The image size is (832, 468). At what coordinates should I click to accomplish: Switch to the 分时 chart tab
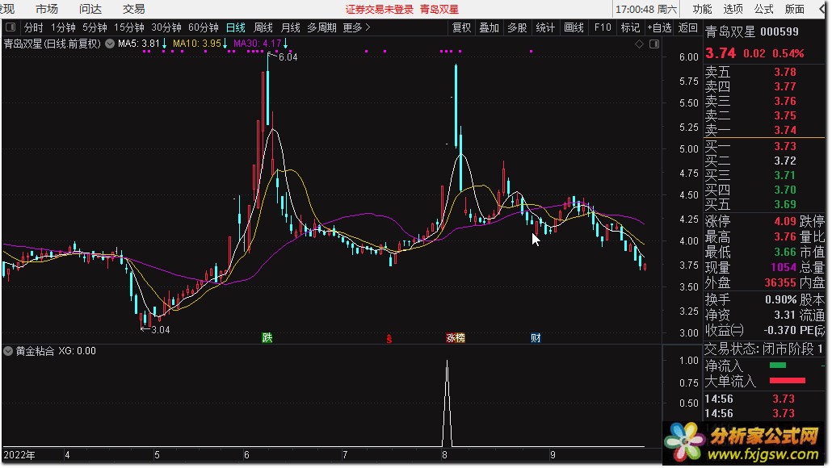33,27
